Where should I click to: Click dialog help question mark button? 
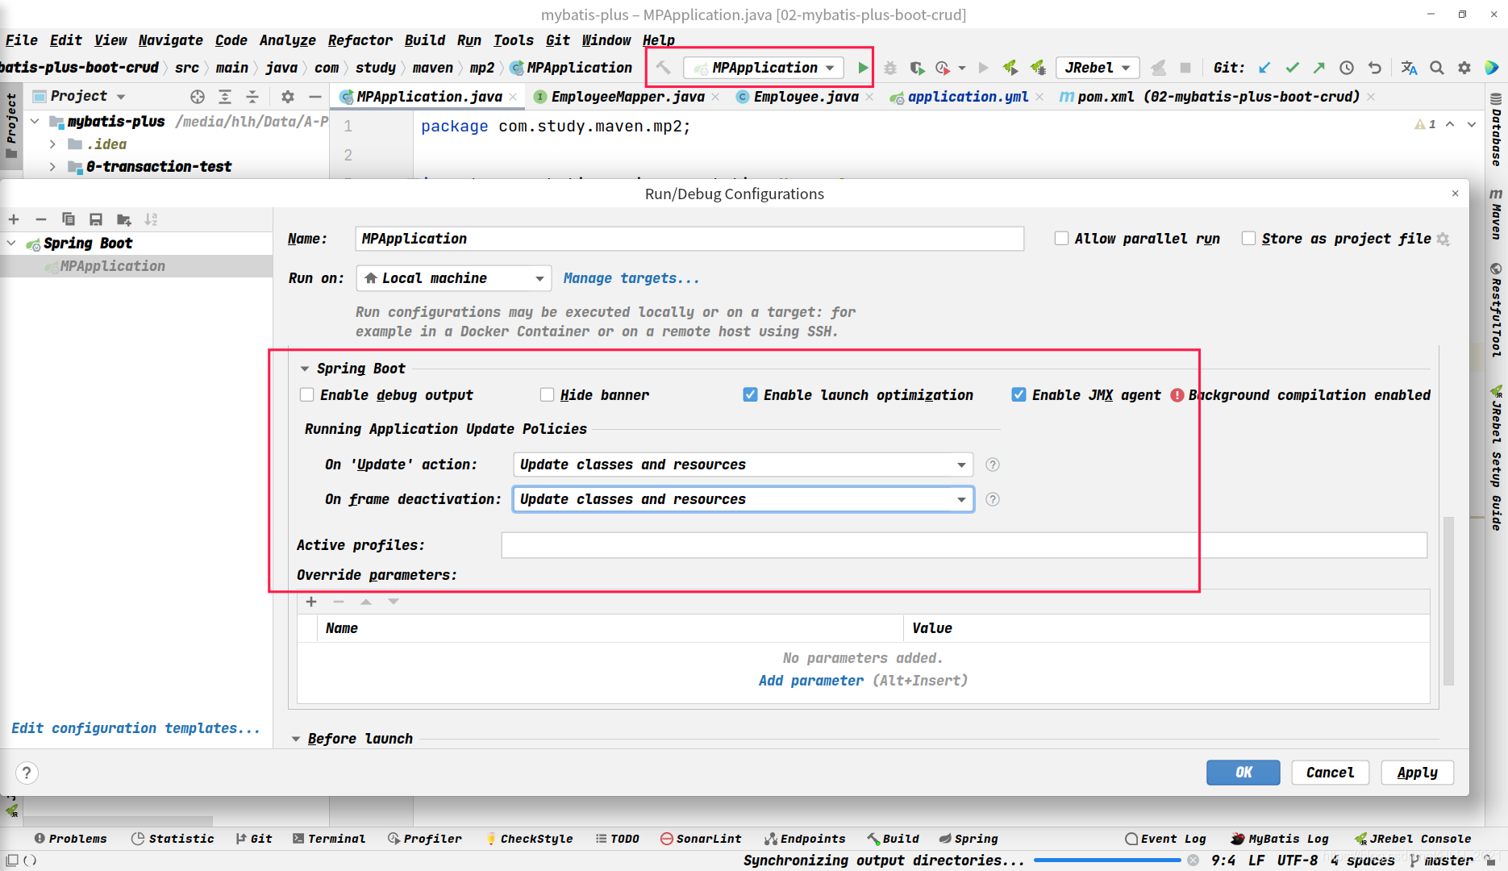(x=27, y=773)
